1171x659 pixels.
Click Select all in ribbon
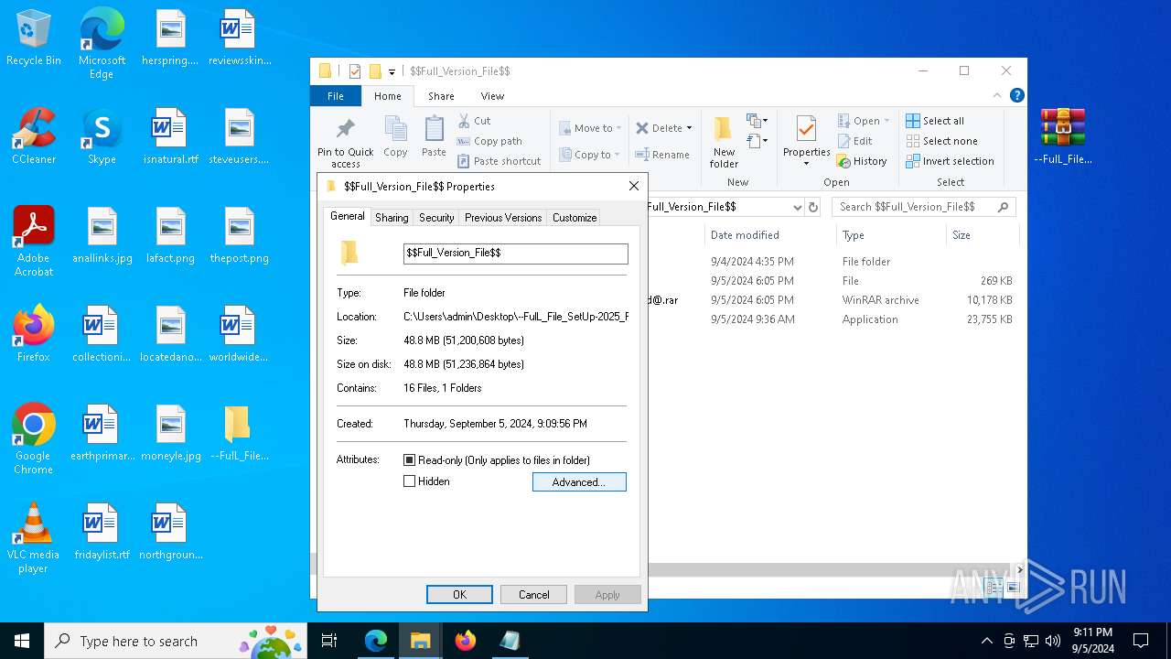click(x=935, y=121)
